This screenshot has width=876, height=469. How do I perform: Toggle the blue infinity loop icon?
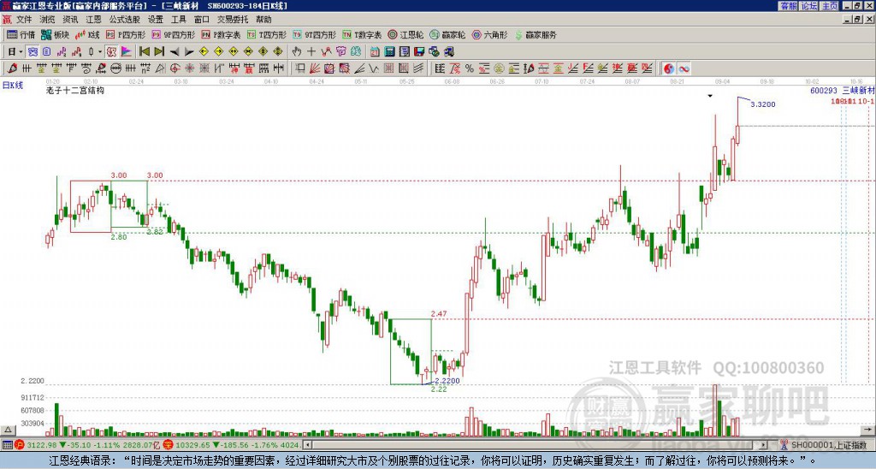(x=684, y=68)
